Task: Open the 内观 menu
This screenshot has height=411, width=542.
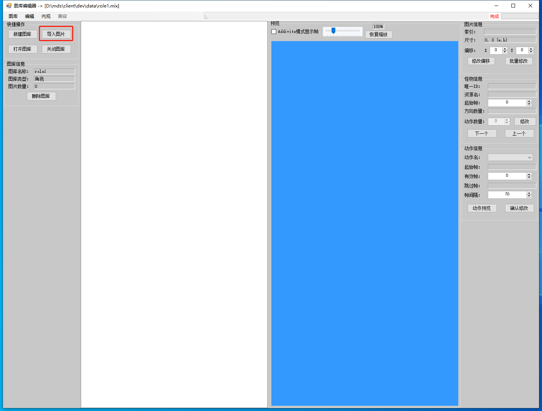Action: (x=46, y=16)
